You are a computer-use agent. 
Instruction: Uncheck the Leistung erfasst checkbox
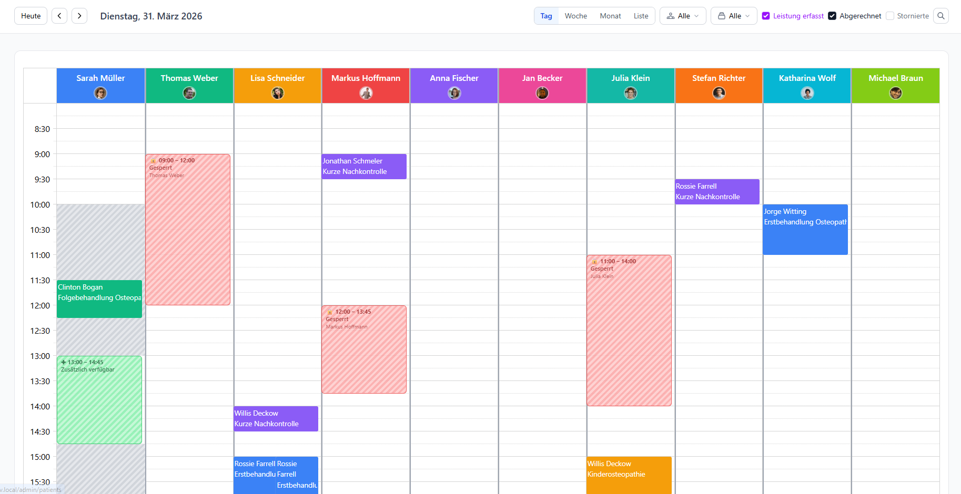click(x=766, y=16)
